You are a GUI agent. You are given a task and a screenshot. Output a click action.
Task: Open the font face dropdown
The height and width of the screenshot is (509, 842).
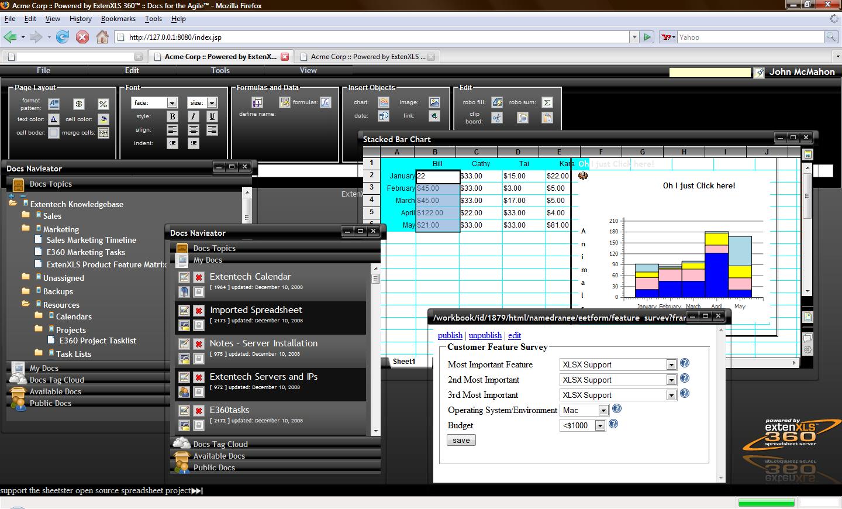tap(154, 102)
